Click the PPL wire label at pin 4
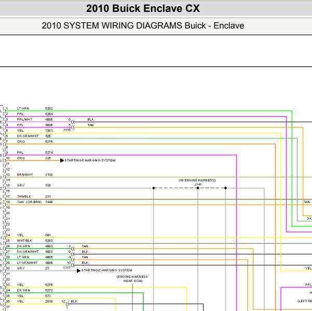312x311 pixels. pos(20,125)
